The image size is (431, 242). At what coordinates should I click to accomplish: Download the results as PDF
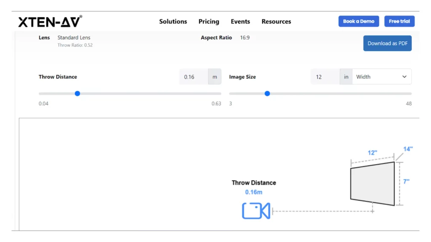pos(387,43)
